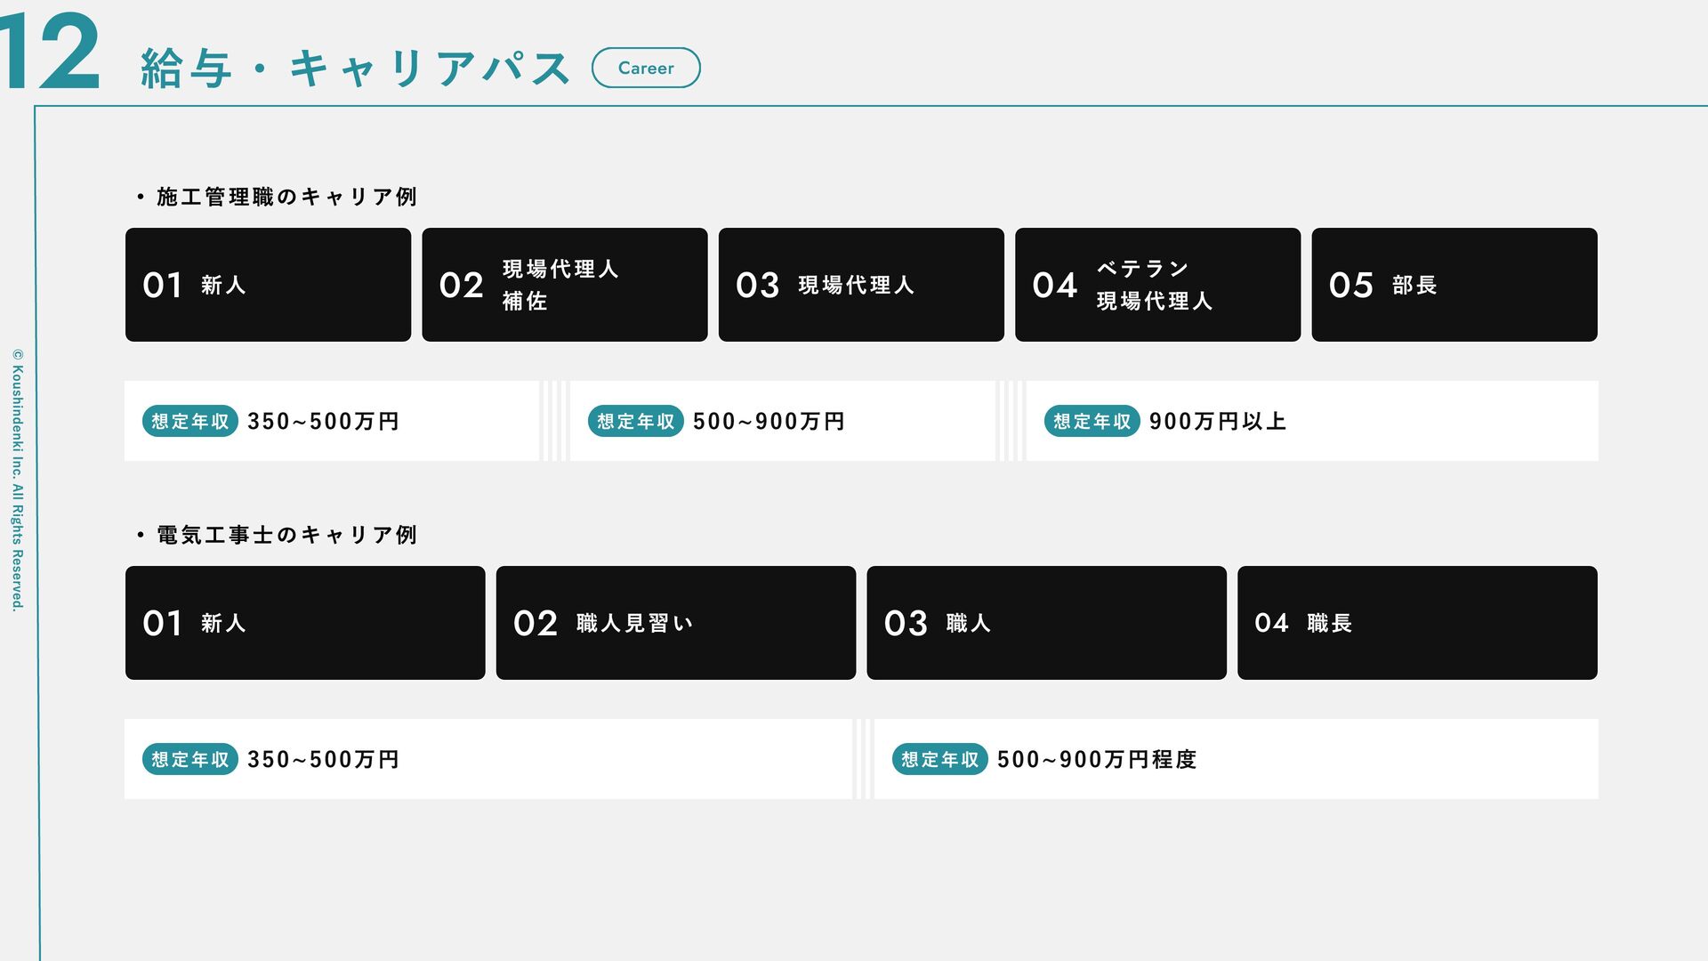Viewport: 1708px width, 961px height.
Task: Click the Career pill button
Action: coord(646,68)
